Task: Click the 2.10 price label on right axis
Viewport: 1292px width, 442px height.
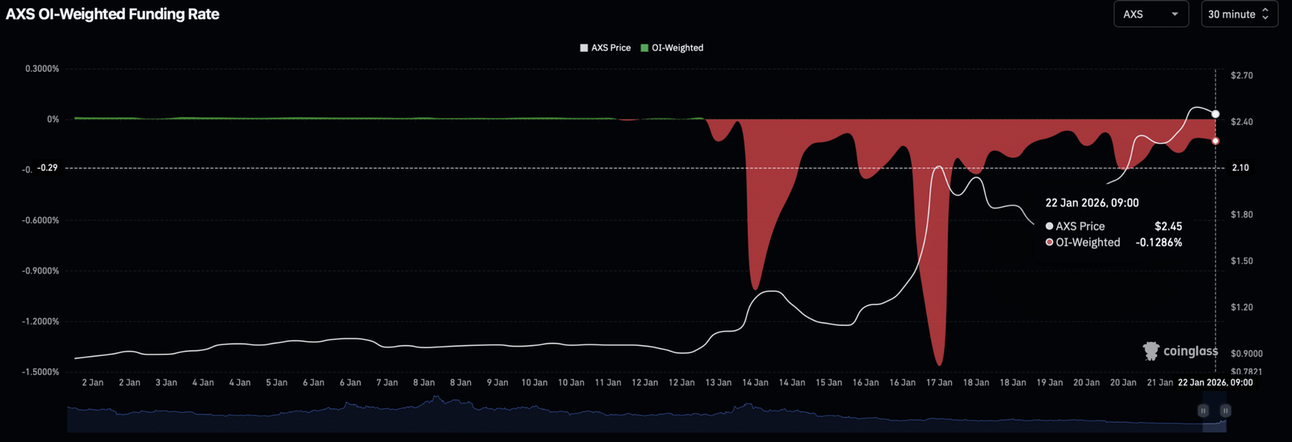Action: click(1240, 168)
